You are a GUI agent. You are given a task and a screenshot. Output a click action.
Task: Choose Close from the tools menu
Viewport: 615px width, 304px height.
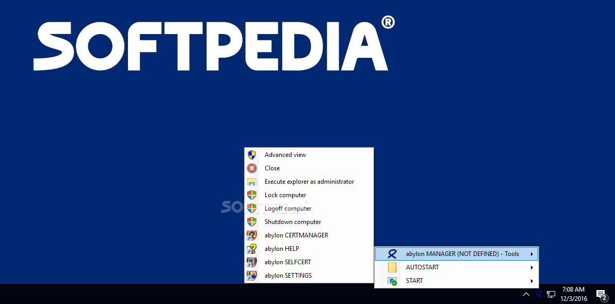pos(309,168)
